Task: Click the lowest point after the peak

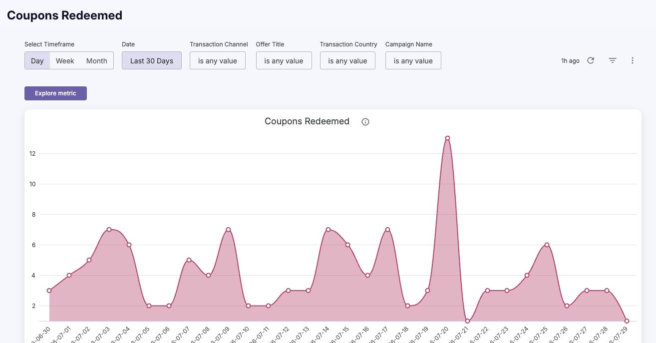Action: click(467, 321)
